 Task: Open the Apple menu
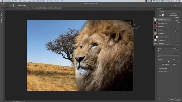coord(2,1)
